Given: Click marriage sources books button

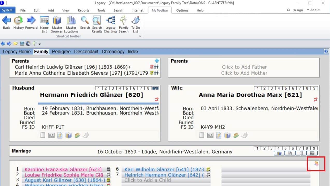Looking at the screenshot, I should [279, 153].
